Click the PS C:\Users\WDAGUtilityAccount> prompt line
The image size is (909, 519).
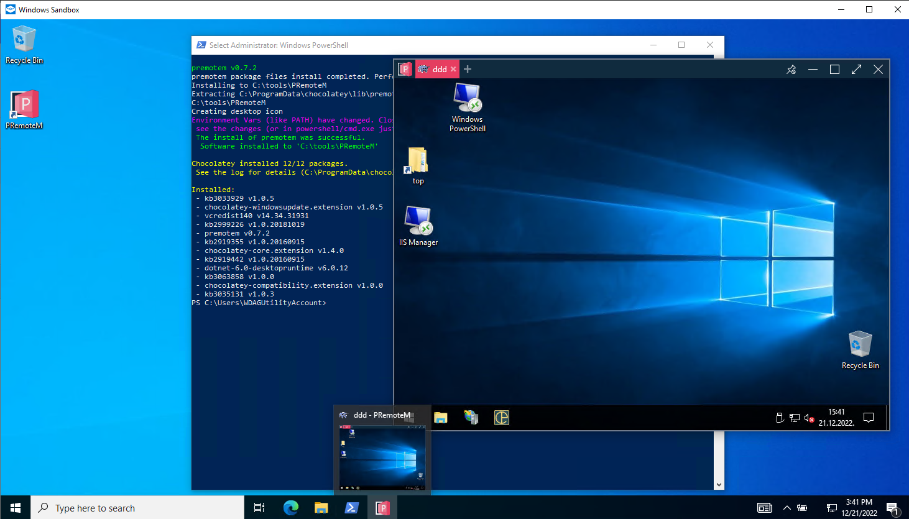pyautogui.click(x=259, y=303)
